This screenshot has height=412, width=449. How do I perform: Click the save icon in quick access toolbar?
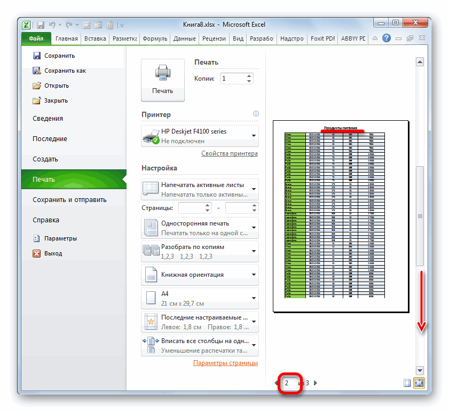tap(40, 25)
